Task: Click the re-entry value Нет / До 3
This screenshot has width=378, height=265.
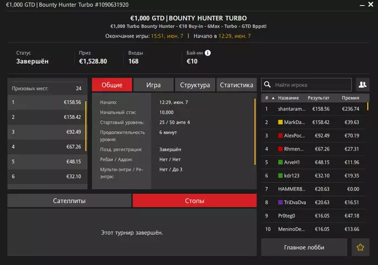Action: coord(171,169)
